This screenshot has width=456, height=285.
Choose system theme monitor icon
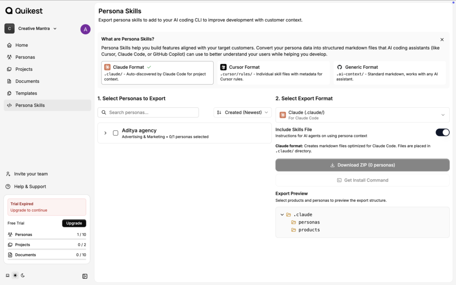[x=8, y=276]
